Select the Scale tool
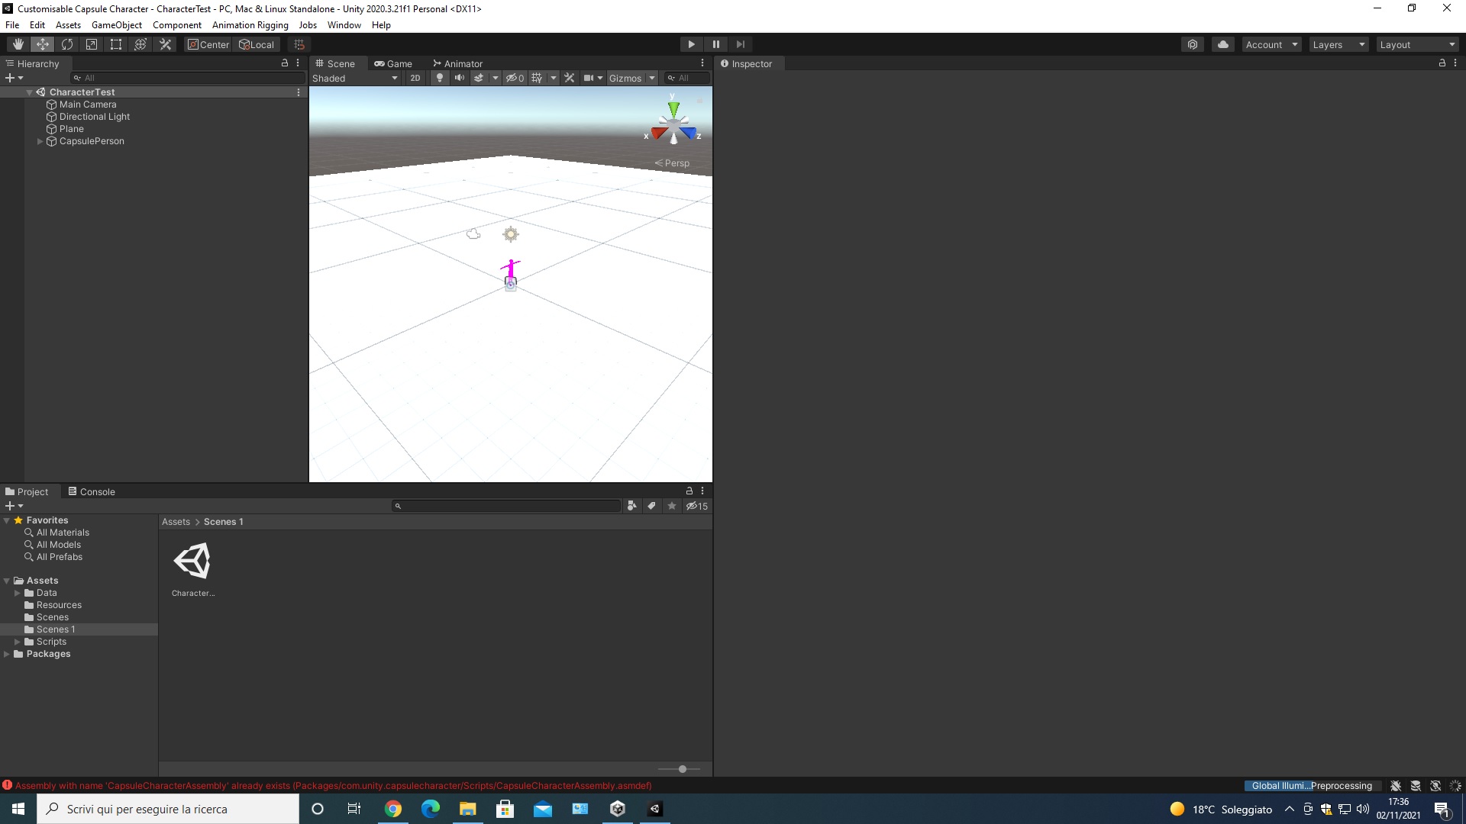1466x824 pixels. pos(91,43)
